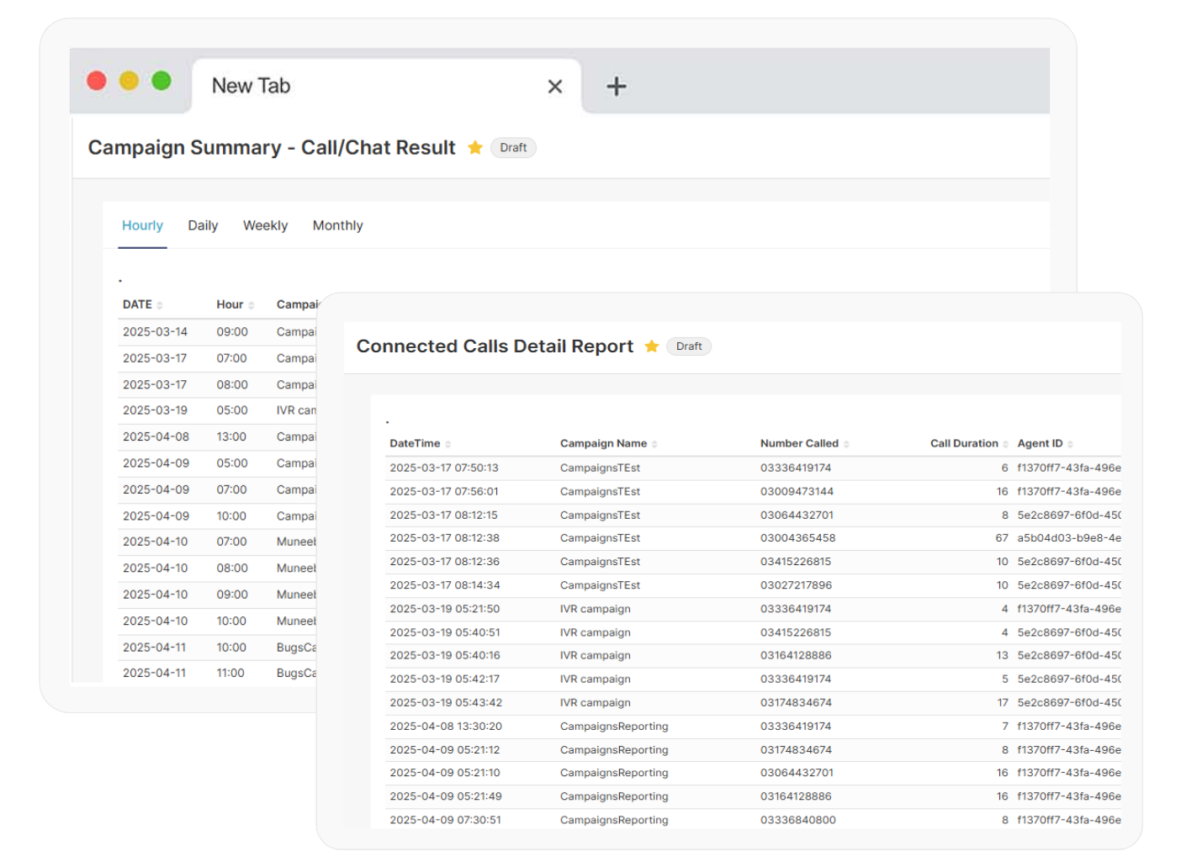Select the Weekly tab
Screen dimensions: 1181x867
(x=265, y=225)
